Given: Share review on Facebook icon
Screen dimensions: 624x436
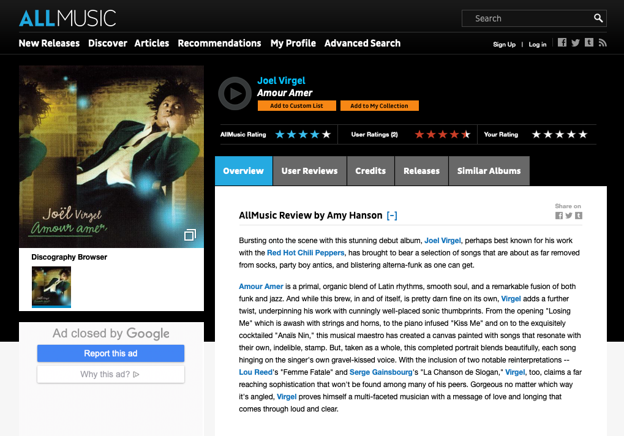Looking at the screenshot, I should (559, 216).
